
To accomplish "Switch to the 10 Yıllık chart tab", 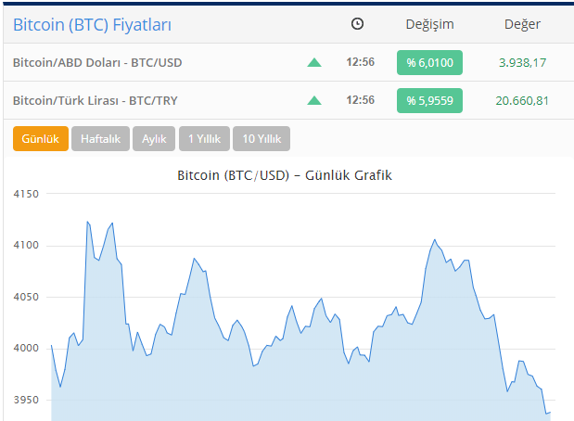I will [261, 139].
